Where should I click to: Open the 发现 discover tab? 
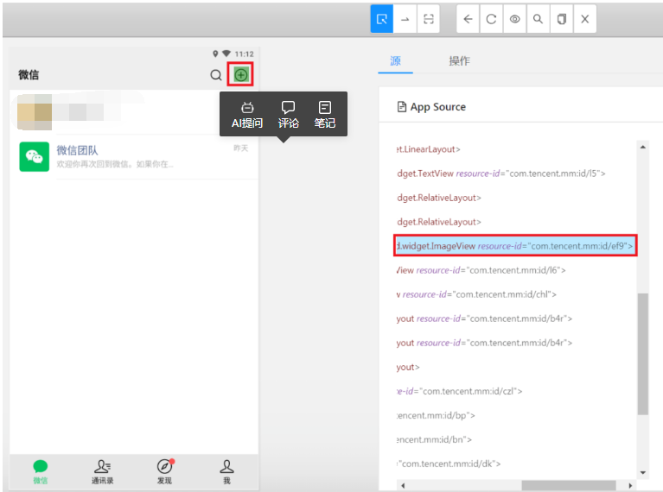164,472
